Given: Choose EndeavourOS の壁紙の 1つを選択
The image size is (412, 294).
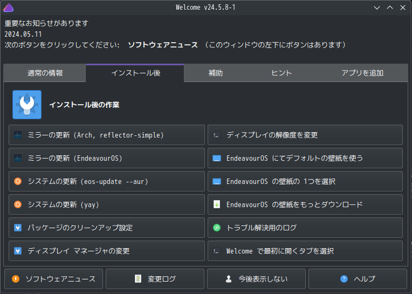Looking at the screenshot, I should tap(305, 181).
